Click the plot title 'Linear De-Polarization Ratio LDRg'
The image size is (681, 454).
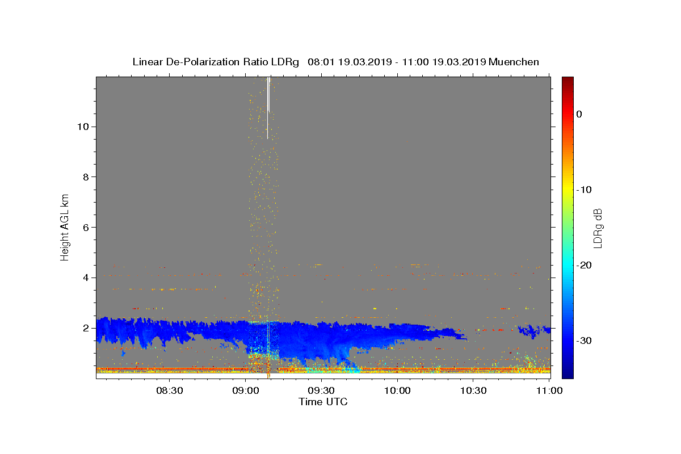[x=216, y=62]
